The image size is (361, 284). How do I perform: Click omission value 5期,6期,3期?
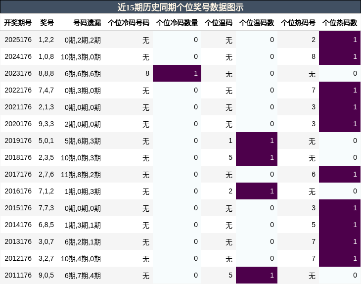click(83, 141)
